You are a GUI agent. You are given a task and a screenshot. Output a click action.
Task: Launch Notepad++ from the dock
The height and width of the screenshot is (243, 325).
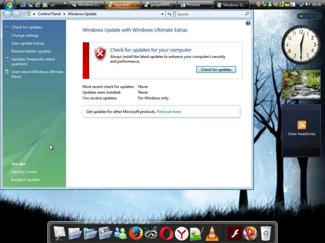pyautogui.click(x=196, y=234)
